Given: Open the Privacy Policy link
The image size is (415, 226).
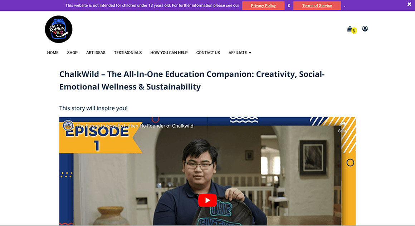Looking at the screenshot, I should [263, 6].
